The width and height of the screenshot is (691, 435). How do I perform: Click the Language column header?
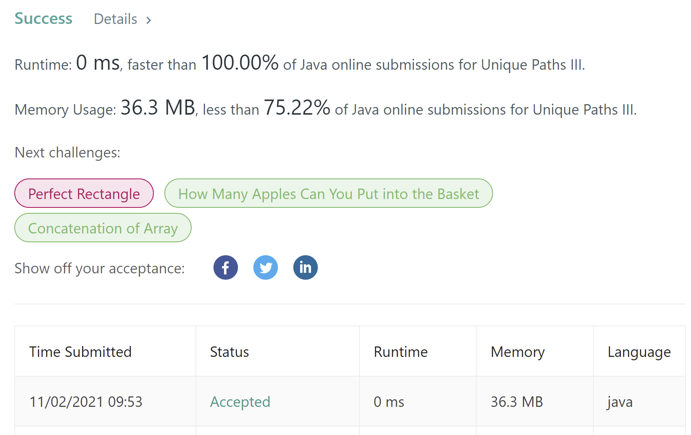point(639,352)
